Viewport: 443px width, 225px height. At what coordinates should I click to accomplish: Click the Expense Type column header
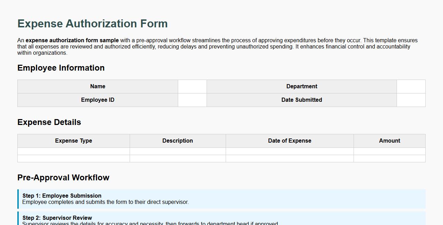(73, 141)
